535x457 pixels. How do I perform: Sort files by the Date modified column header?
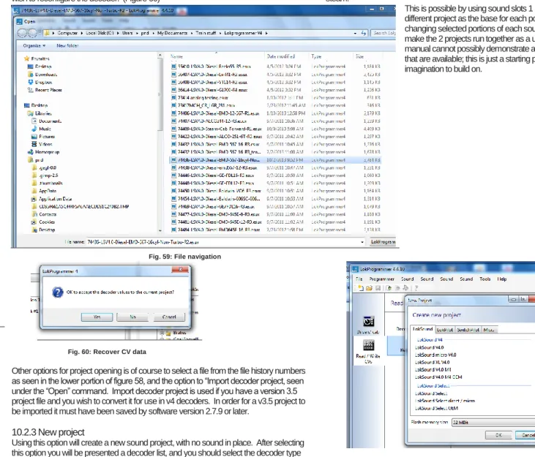pyautogui.click(x=286, y=56)
